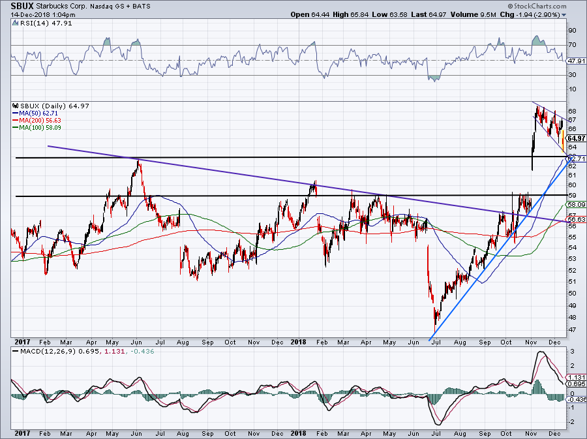Click the blue MA(50) legend line marker
This screenshot has height=439, width=587.
[x=15, y=114]
